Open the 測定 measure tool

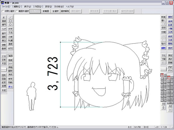click(x=170, y=55)
